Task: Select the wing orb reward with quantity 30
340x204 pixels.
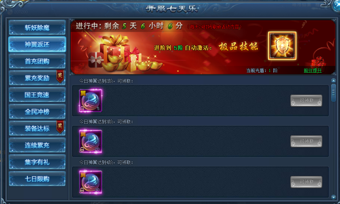Action: coord(91,182)
